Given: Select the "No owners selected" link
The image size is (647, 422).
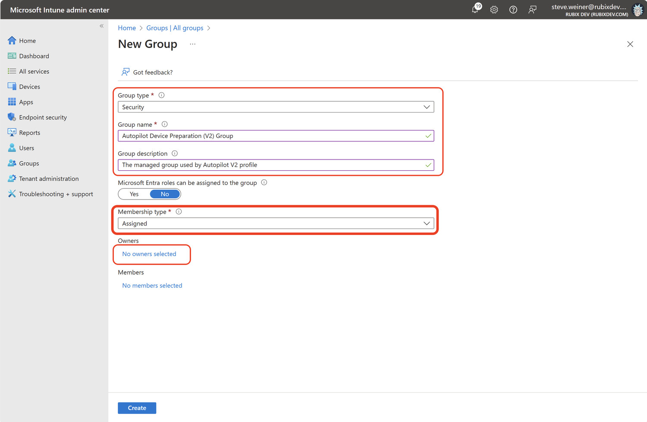Looking at the screenshot, I should [149, 254].
